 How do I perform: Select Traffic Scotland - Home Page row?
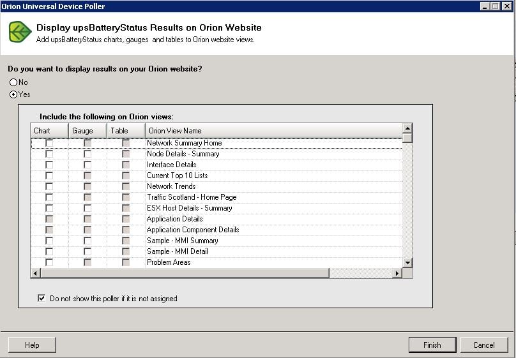(216, 197)
